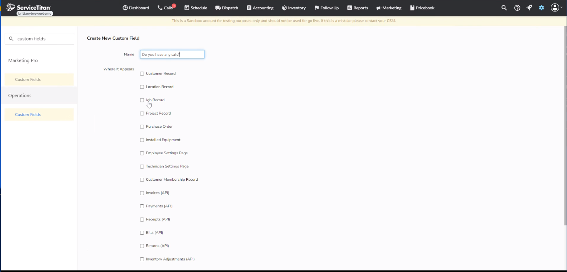Go to the Schedule page
567x272 pixels.
[x=196, y=8]
